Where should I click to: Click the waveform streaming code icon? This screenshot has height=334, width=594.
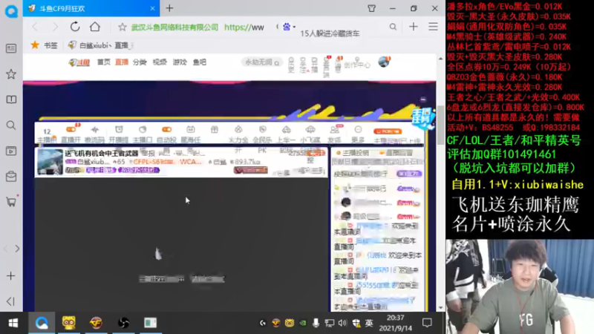point(95,129)
